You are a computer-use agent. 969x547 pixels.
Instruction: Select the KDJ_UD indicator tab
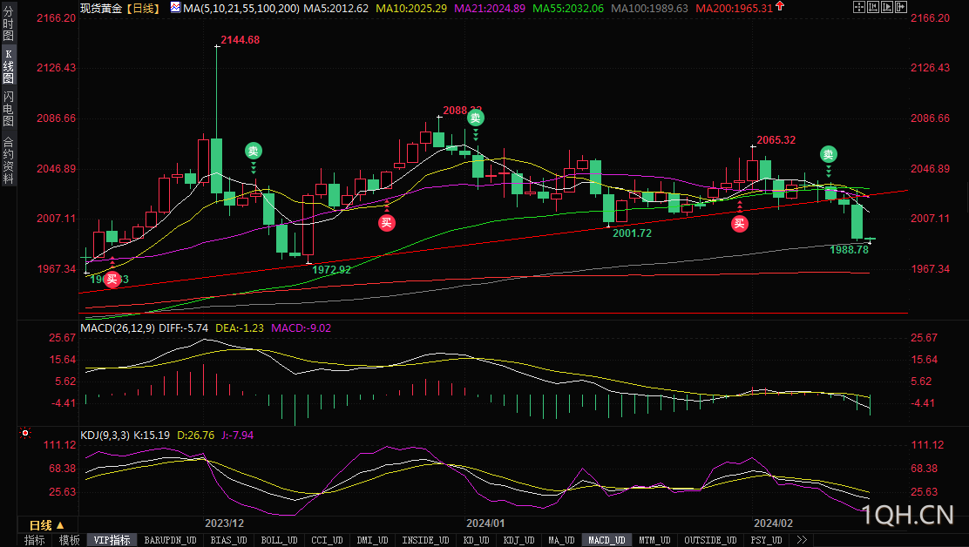pyautogui.click(x=519, y=540)
